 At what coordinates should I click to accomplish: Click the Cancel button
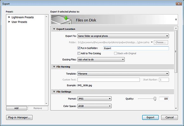tap(169, 117)
